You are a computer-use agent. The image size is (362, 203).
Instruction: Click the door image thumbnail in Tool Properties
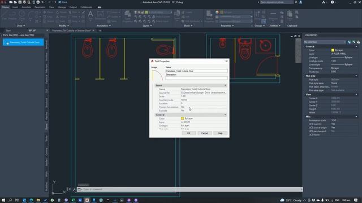(x=157, y=76)
